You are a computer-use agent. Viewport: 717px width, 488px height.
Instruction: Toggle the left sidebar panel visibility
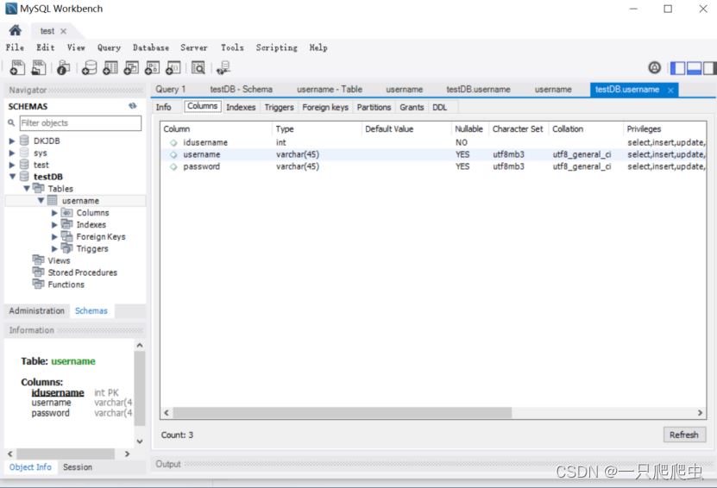coord(678,68)
